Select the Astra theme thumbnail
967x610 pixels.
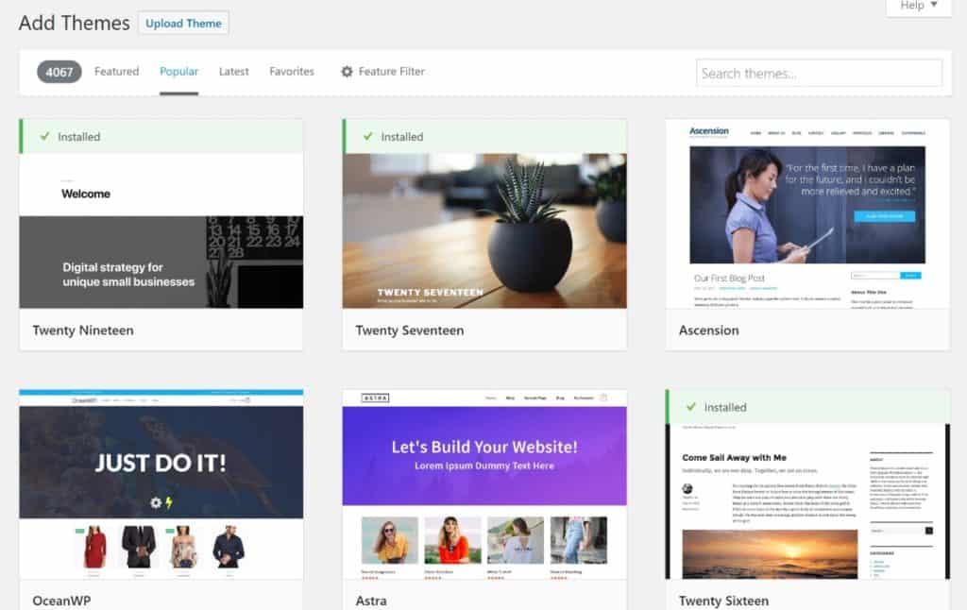click(x=484, y=484)
